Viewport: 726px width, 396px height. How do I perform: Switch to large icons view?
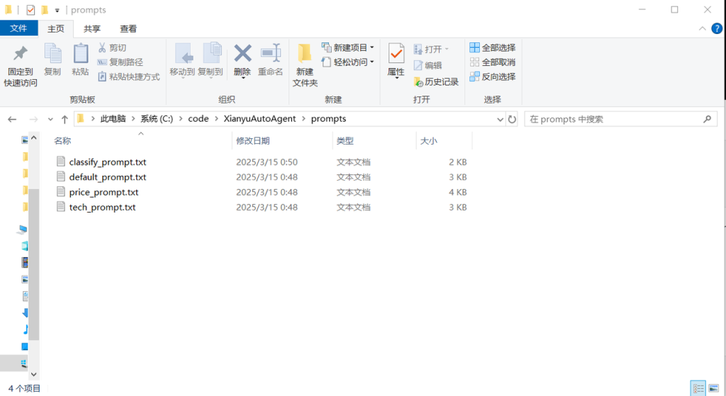(712, 388)
